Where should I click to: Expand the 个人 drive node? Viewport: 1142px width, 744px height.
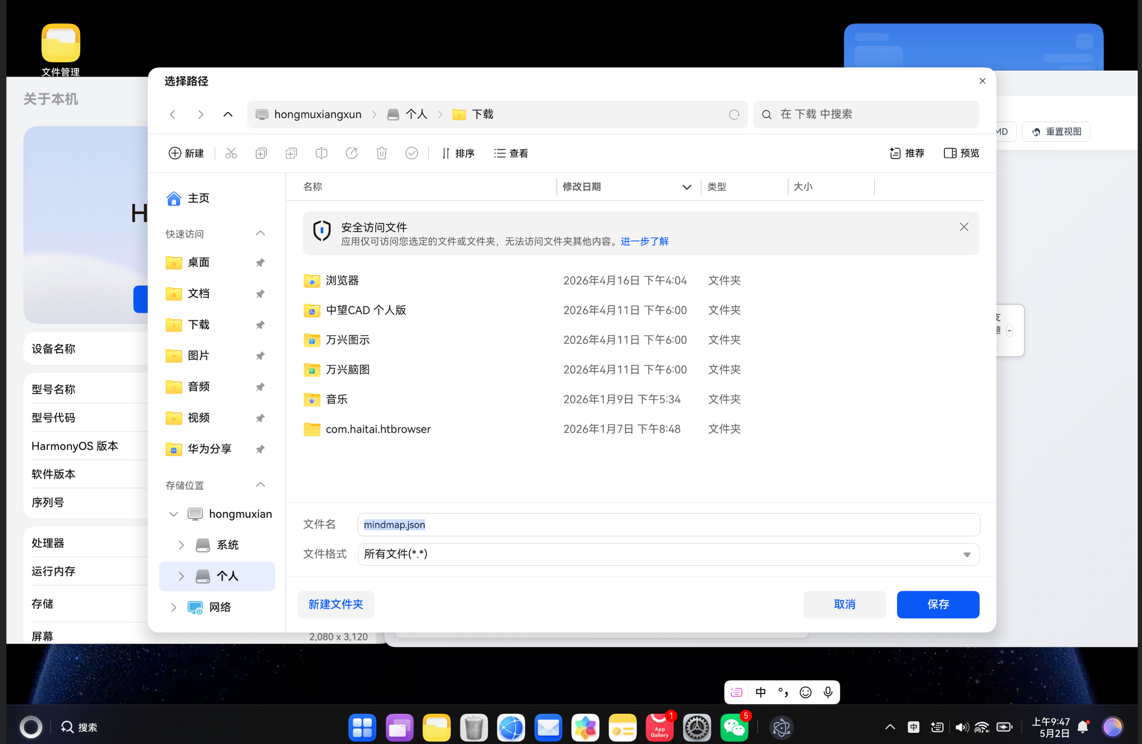coord(181,576)
